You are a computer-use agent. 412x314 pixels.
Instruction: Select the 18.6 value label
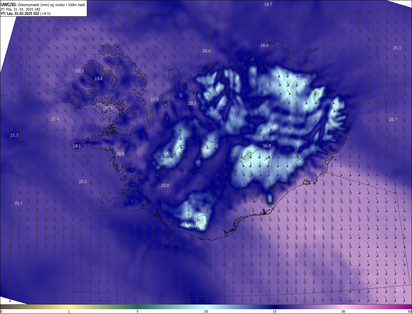[264, 46]
